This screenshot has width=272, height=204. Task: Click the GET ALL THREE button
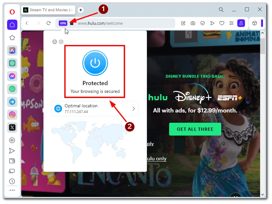[195, 129]
